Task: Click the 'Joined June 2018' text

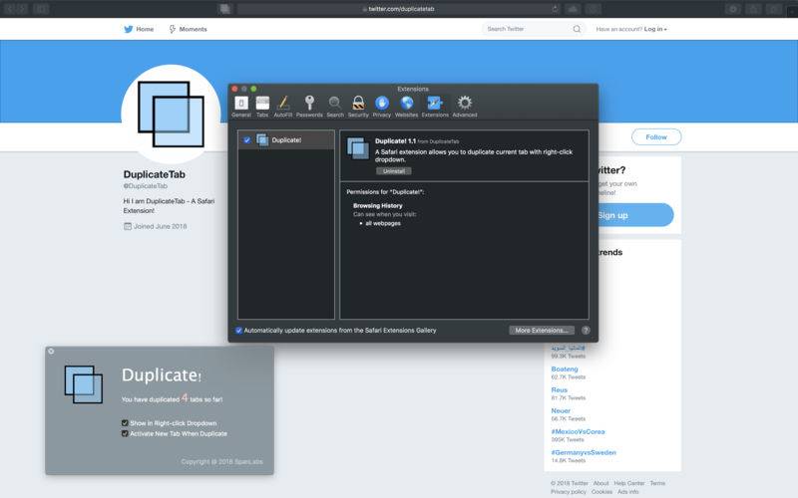Action: click(x=160, y=226)
